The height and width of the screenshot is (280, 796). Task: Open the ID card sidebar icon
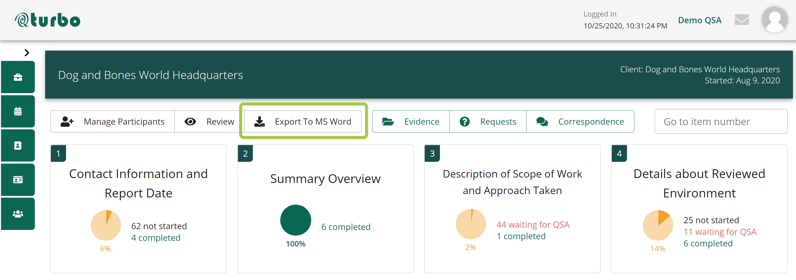coord(18,180)
